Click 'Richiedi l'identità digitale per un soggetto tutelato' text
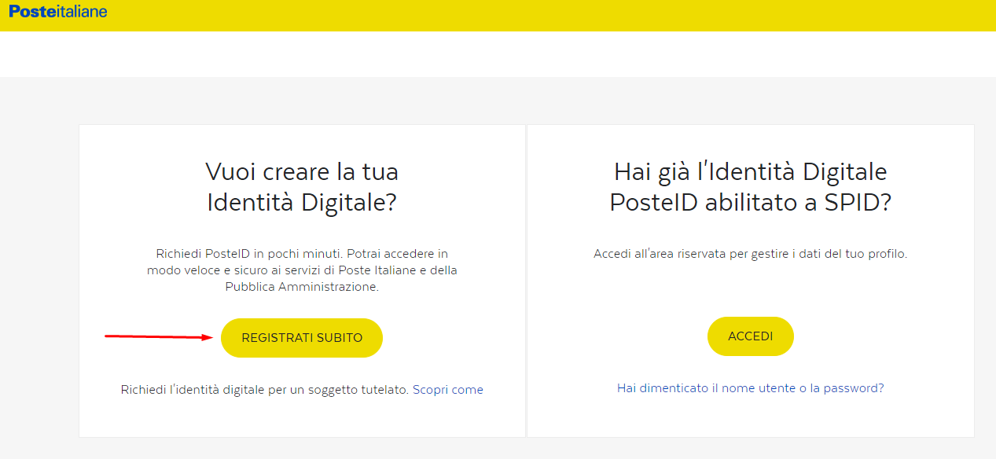This screenshot has height=459, width=996. pos(265,390)
